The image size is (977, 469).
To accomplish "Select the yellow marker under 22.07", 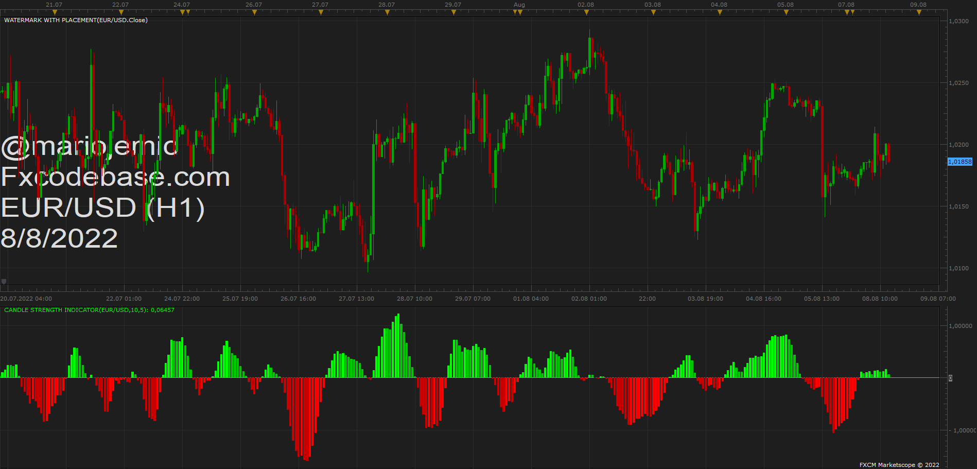I will tap(121, 12).
